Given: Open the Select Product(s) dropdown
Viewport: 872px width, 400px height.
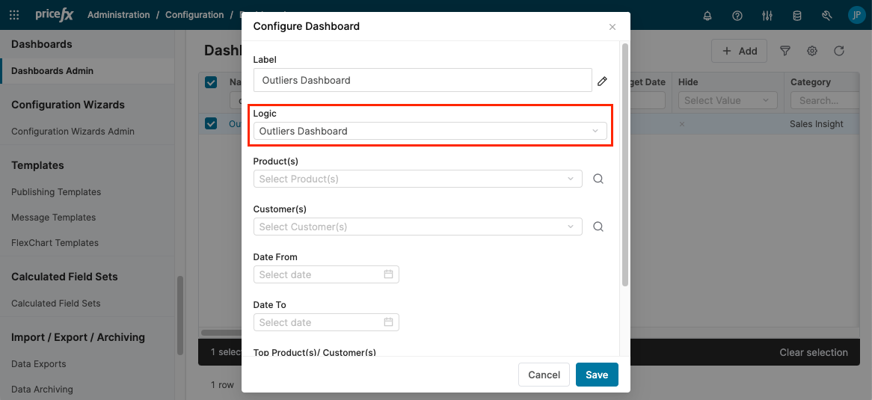Looking at the screenshot, I should (417, 179).
